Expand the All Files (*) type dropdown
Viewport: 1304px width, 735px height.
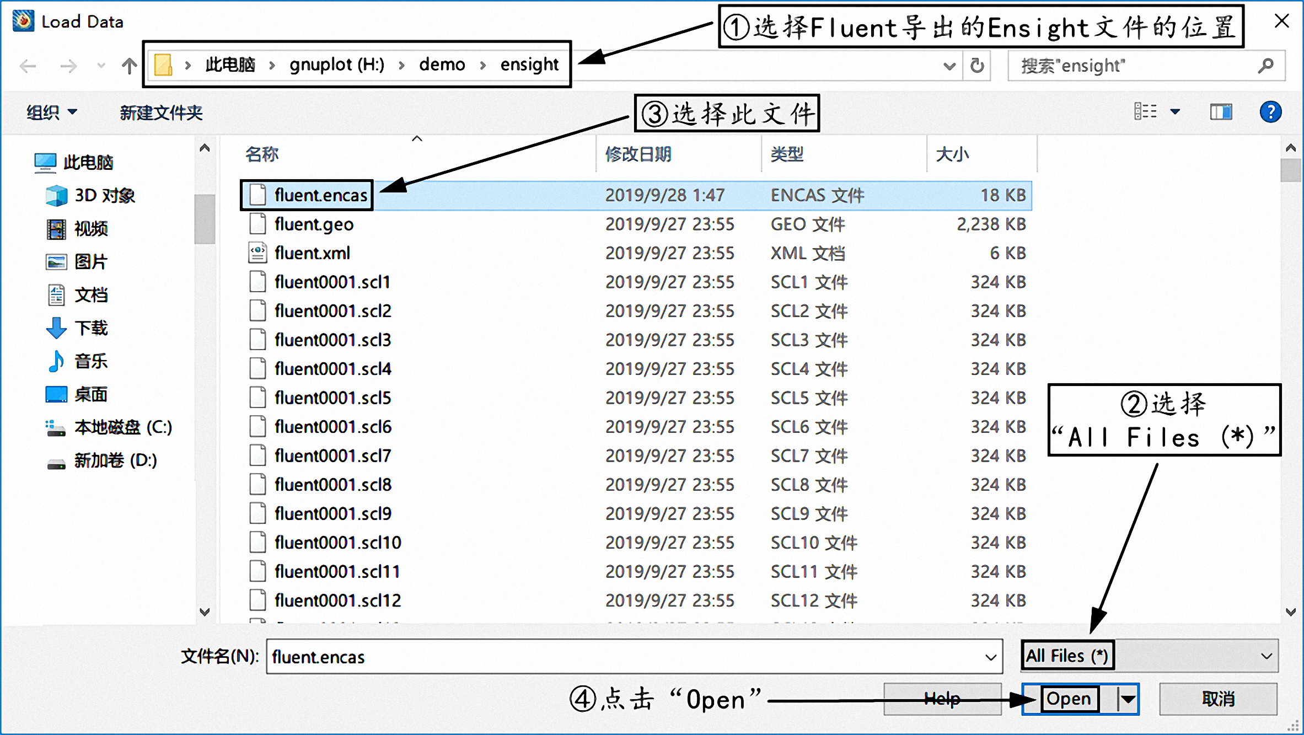coord(1266,656)
